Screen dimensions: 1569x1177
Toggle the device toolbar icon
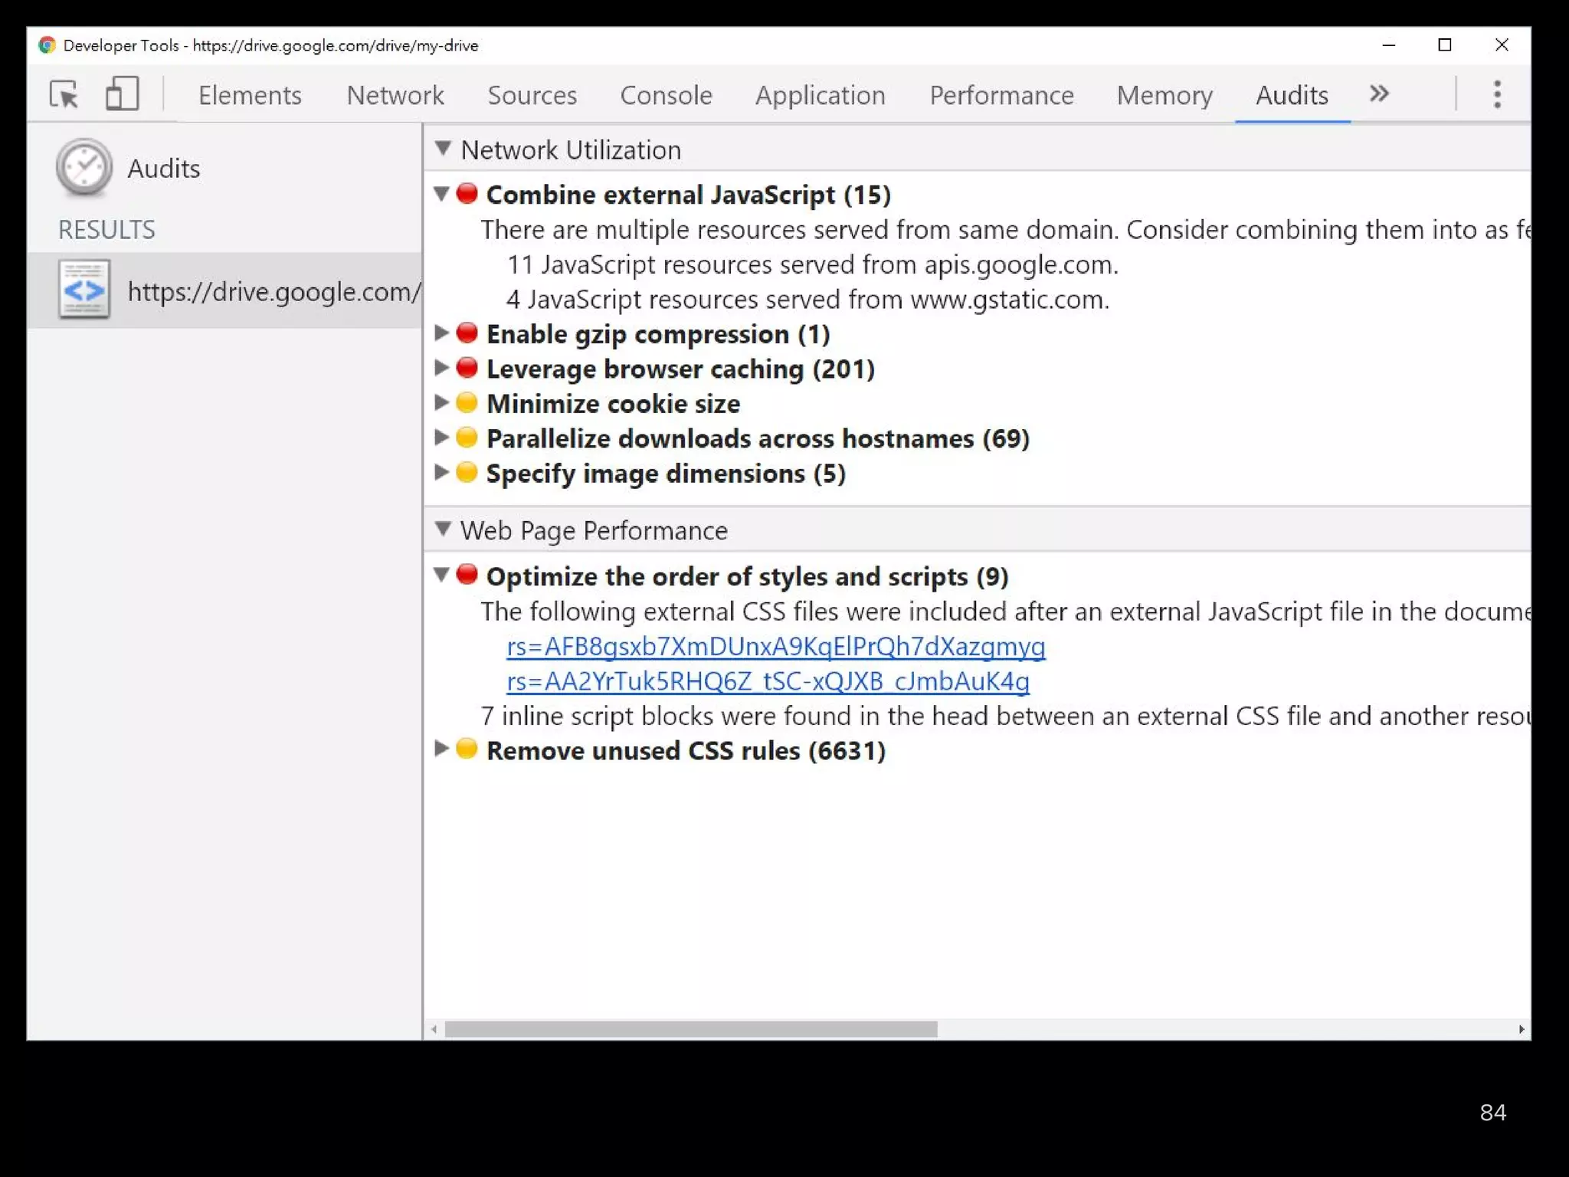tap(122, 94)
